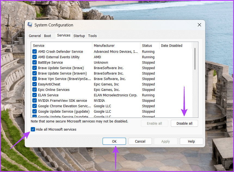
Task: Sort by the Service column header
Action: tap(62, 45)
